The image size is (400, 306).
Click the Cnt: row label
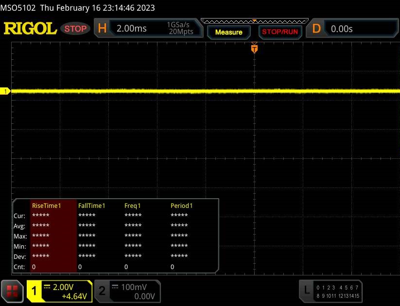[19, 267]
